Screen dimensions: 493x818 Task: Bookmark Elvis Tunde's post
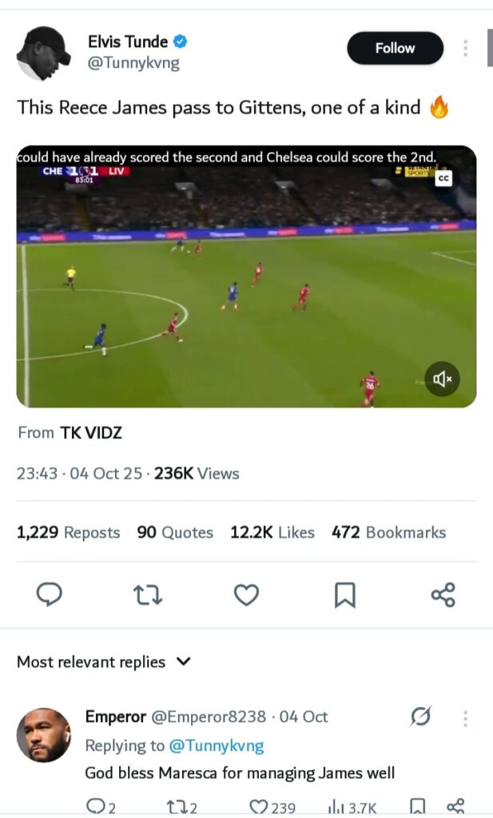tap(344, 594)
